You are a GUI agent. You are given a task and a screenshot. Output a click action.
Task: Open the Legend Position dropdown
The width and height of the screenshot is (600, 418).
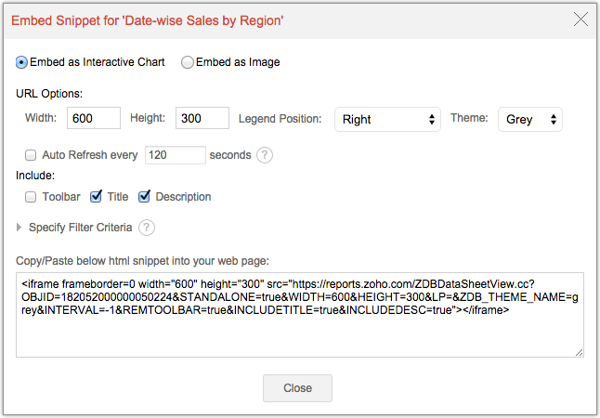pyautogui.click(x=387, y=119)
